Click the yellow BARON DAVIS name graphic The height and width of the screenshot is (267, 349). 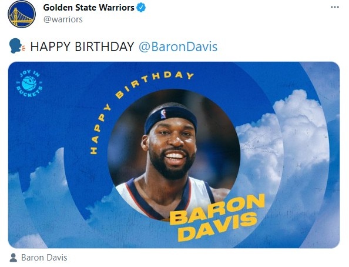coord(217,217)
